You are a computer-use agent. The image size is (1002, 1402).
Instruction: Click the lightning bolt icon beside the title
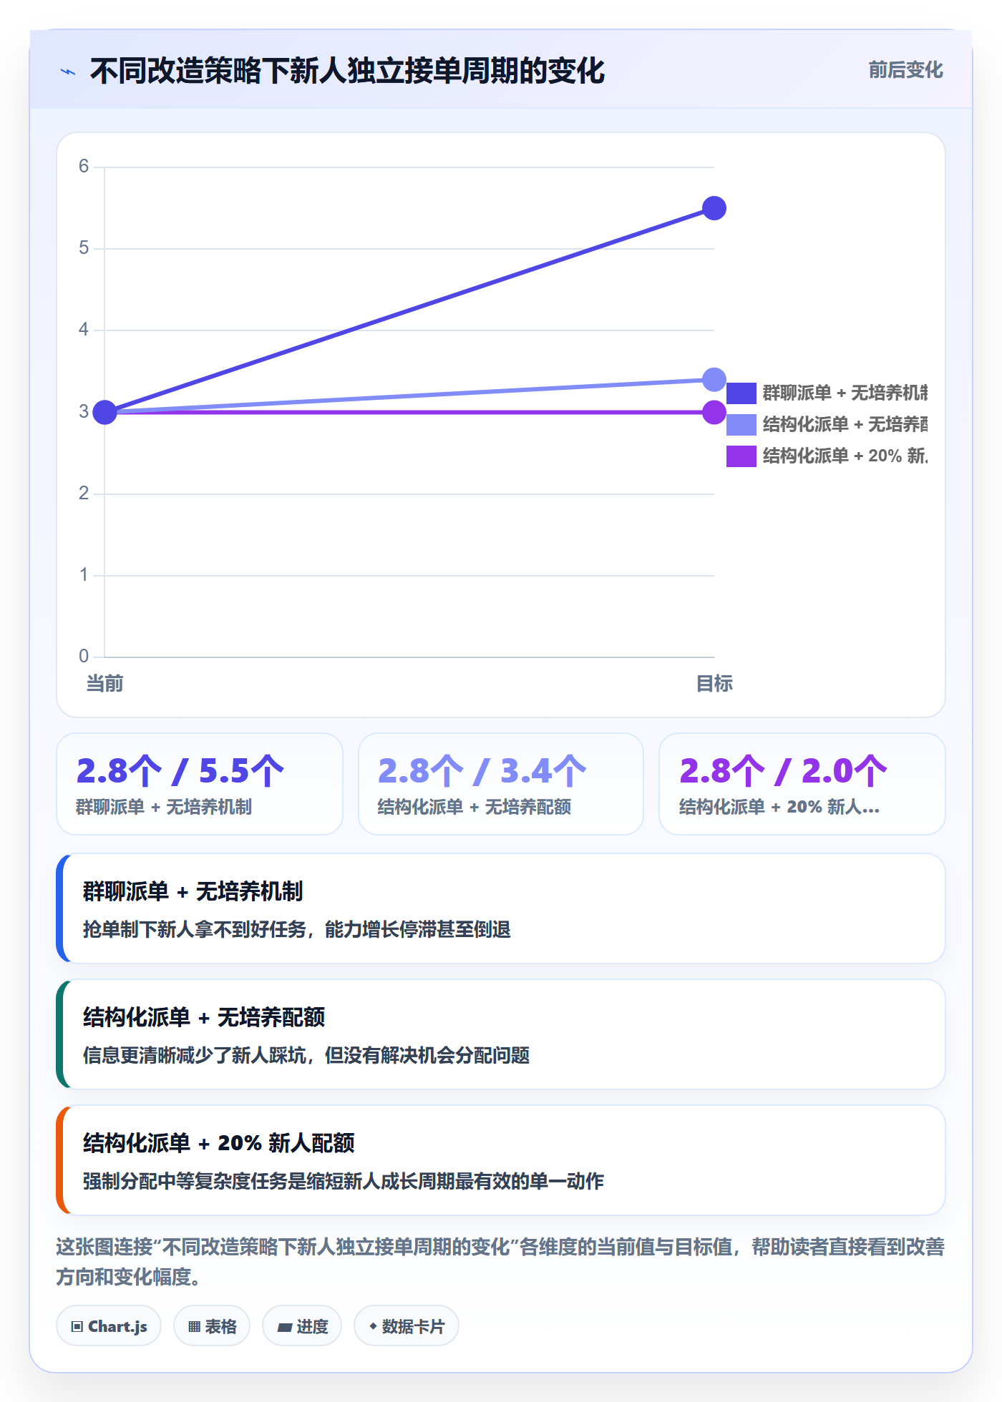coord(68,72)
